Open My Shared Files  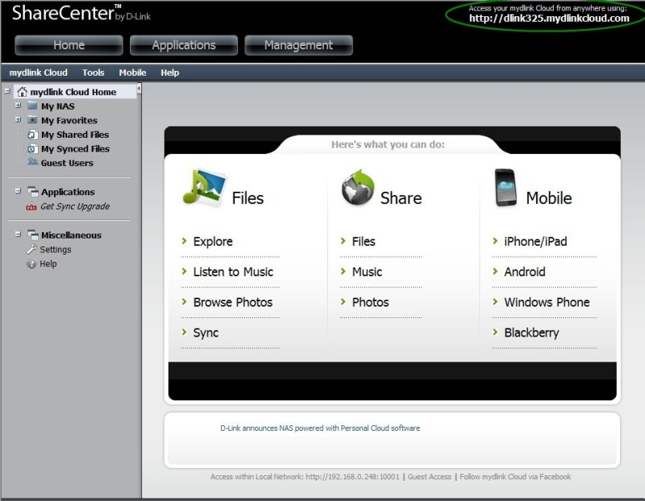(75, 135)
